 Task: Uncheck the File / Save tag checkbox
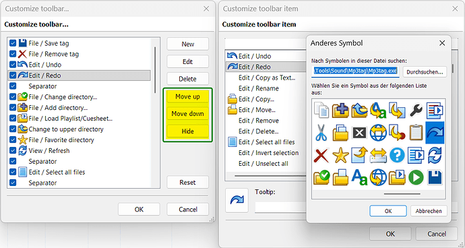tap(13, 43)
